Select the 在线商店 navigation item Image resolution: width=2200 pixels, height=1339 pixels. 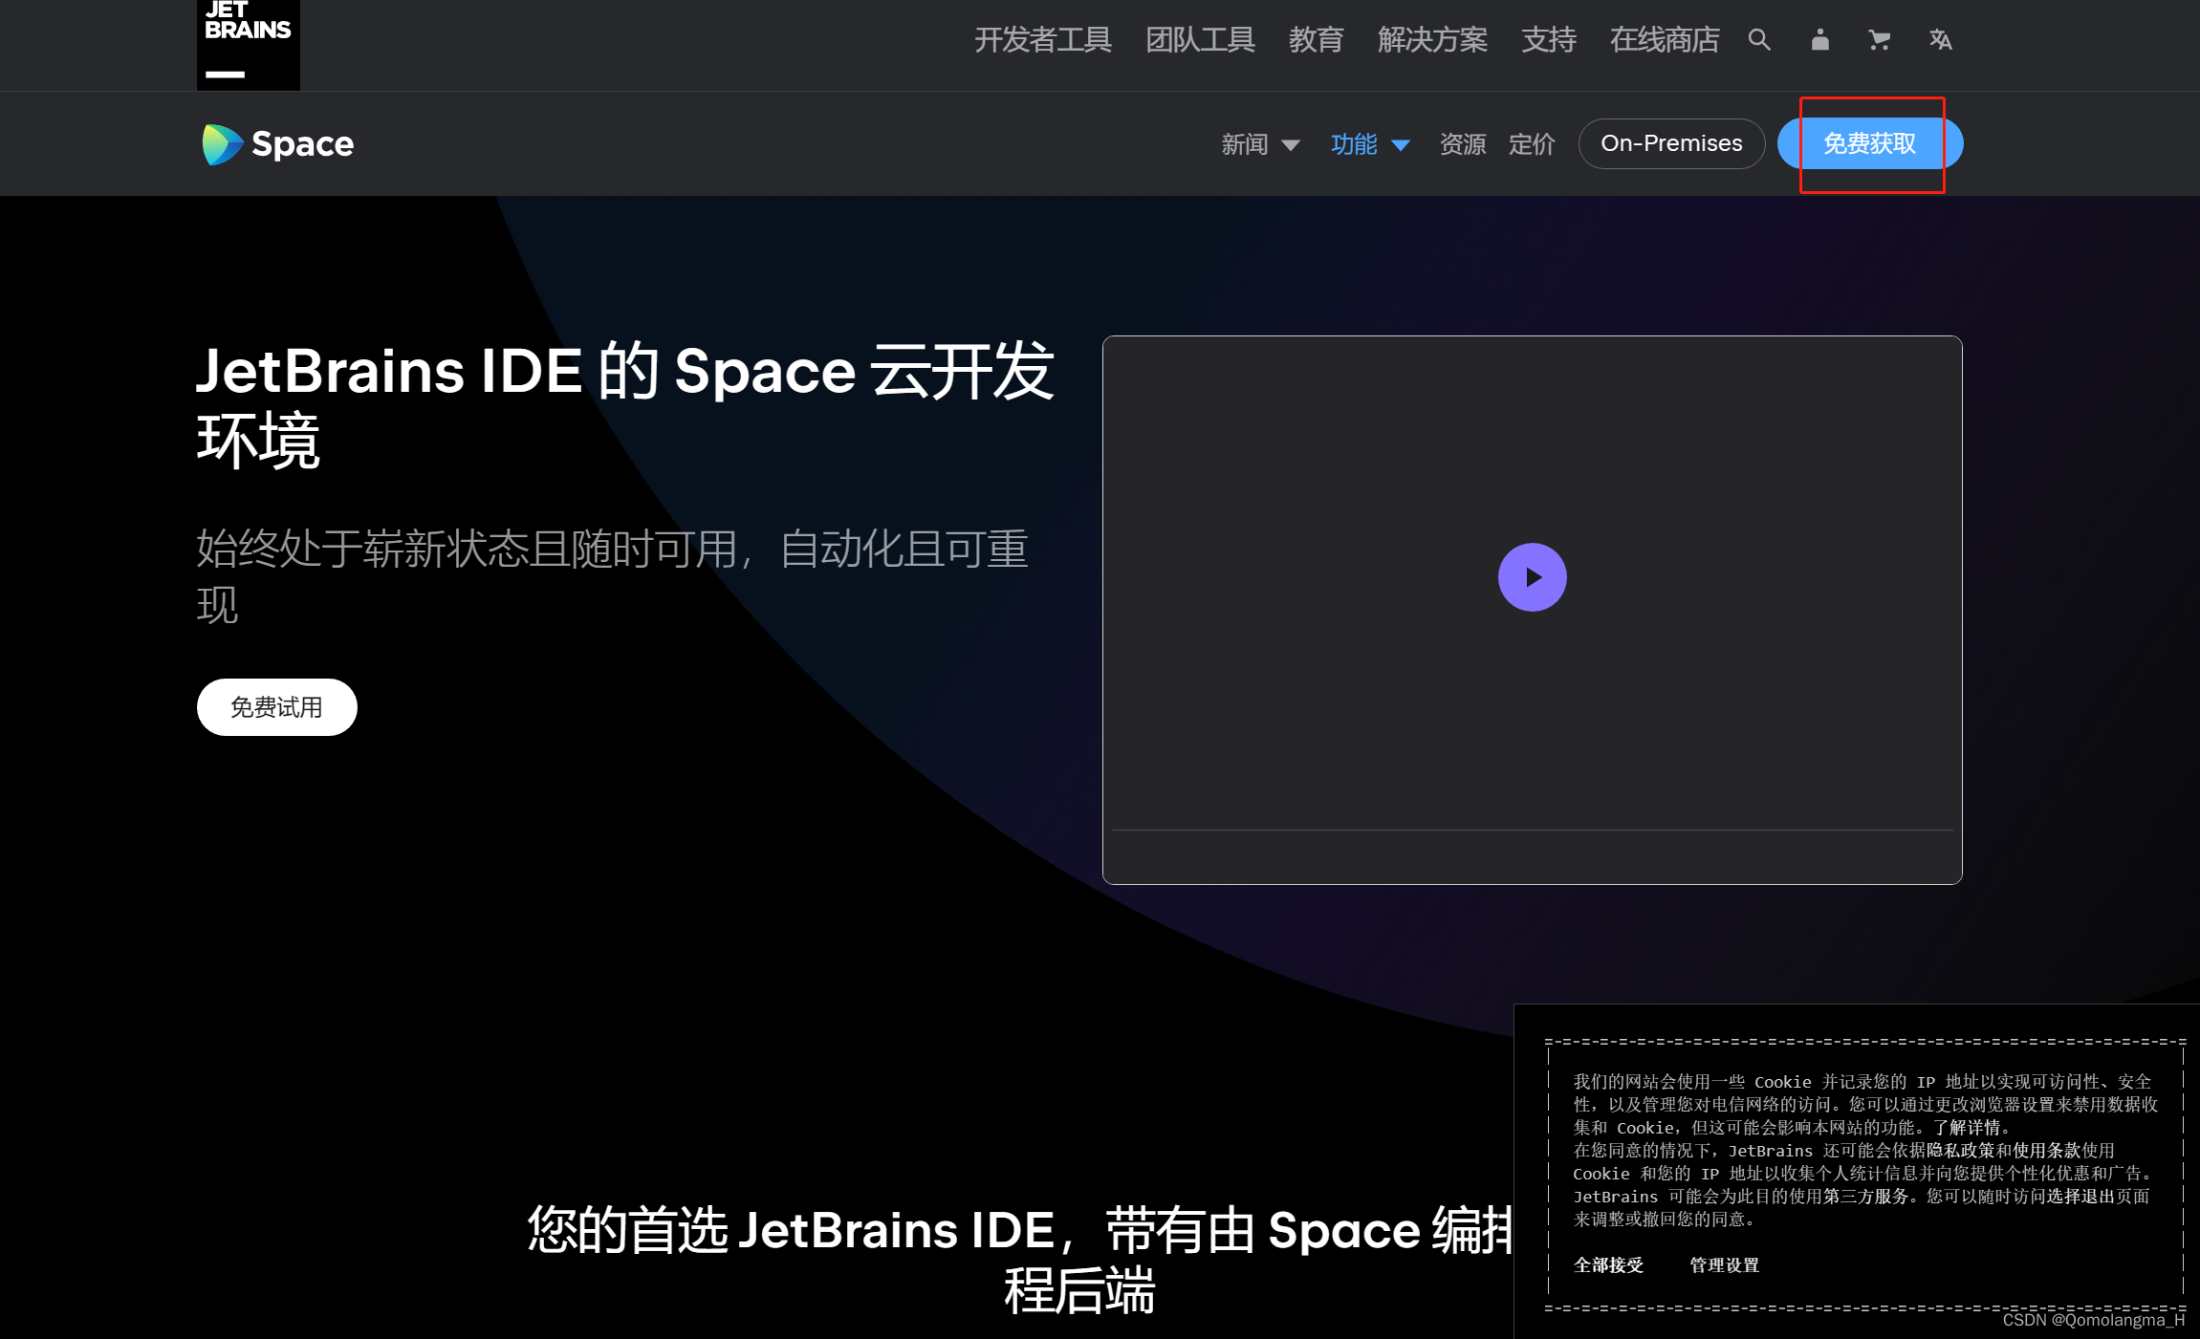tap(1664, 40)
